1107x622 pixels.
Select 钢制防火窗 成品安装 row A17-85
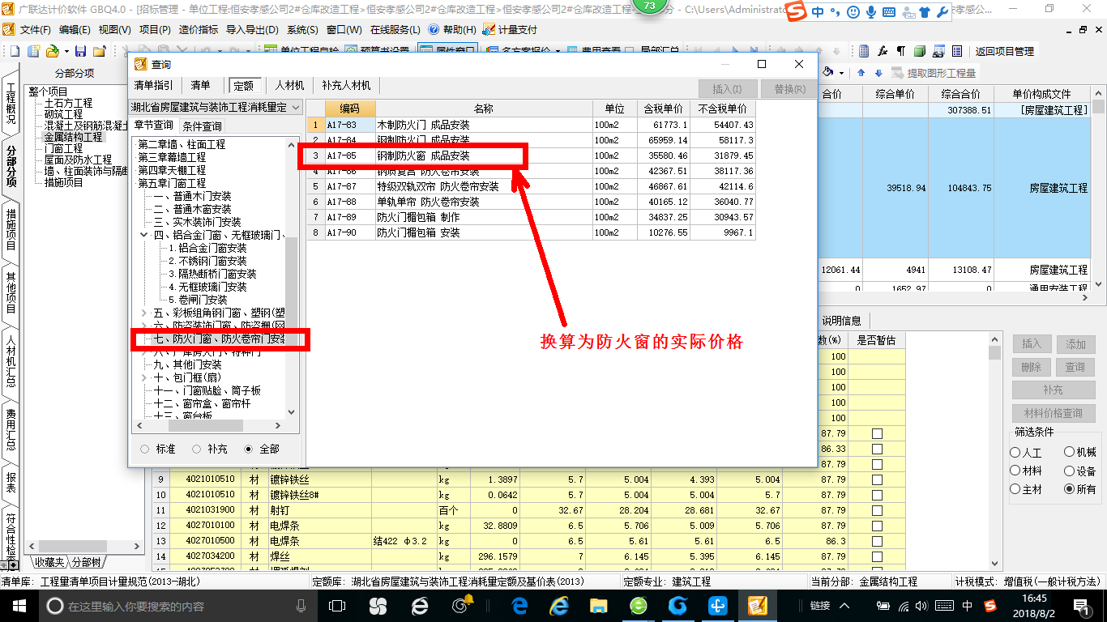coord(531,155)
